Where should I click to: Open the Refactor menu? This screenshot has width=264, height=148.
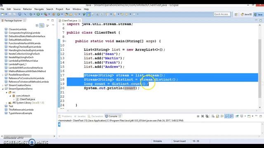tap(27, 9)
